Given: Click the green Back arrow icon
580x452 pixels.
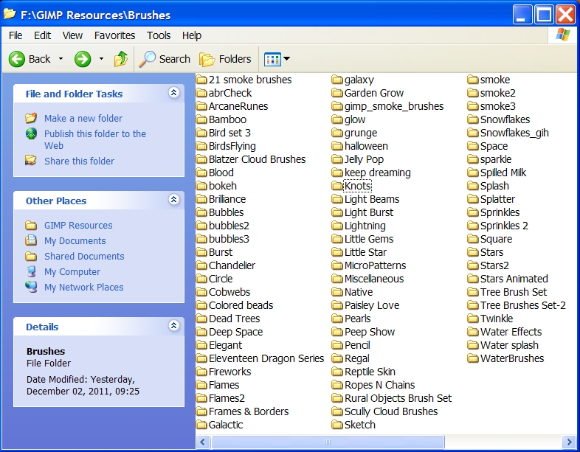Looking at the screenshot, I should [17, 59].
